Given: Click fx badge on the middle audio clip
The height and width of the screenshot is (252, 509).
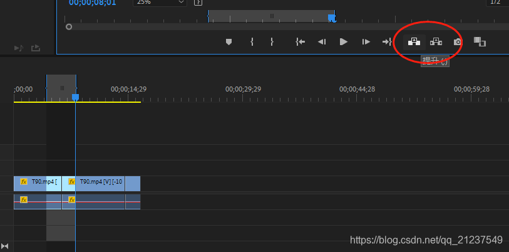Looking at the screenshot, I should point(72,199).
